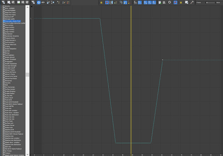Select the Amplify Resolution track
The height and width of the screenshot is (156, 223).
pos(11,64)
